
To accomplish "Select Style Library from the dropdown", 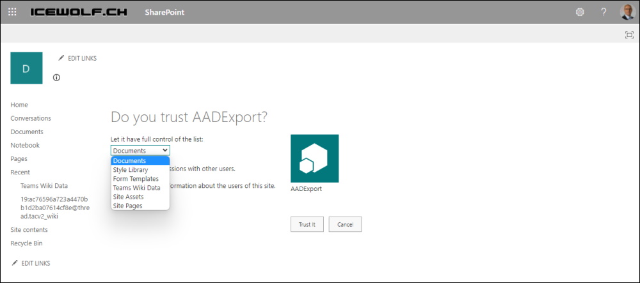I will (140, 170).
